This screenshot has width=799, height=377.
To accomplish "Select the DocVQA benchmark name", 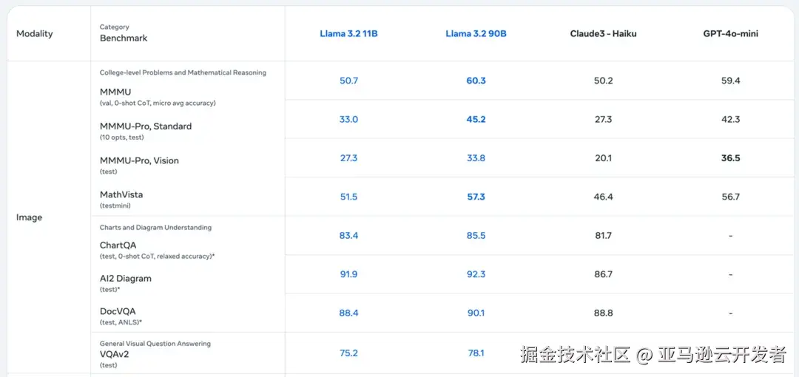I will tap(118, 311).
